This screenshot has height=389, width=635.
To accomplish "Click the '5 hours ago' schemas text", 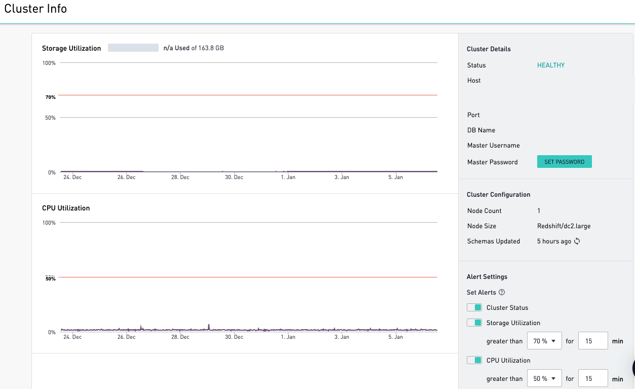I will point(554,241).
